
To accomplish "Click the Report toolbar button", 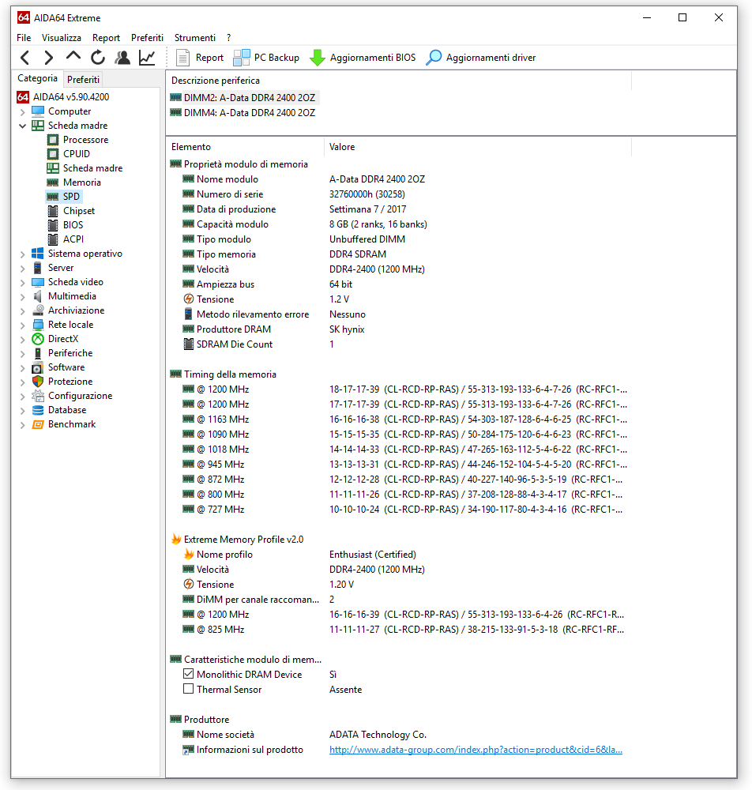I will coord(200,58).
